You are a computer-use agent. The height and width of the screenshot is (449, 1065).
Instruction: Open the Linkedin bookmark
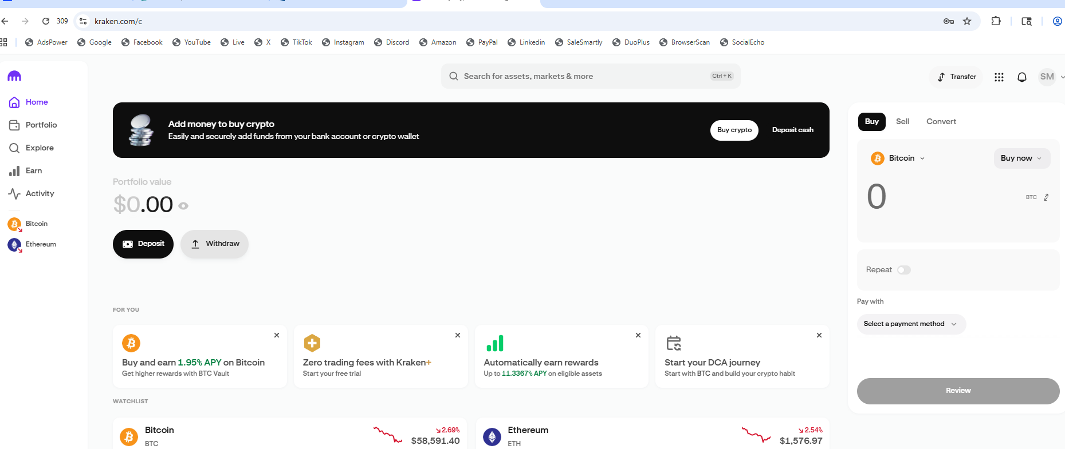click(x=526, y=42)
